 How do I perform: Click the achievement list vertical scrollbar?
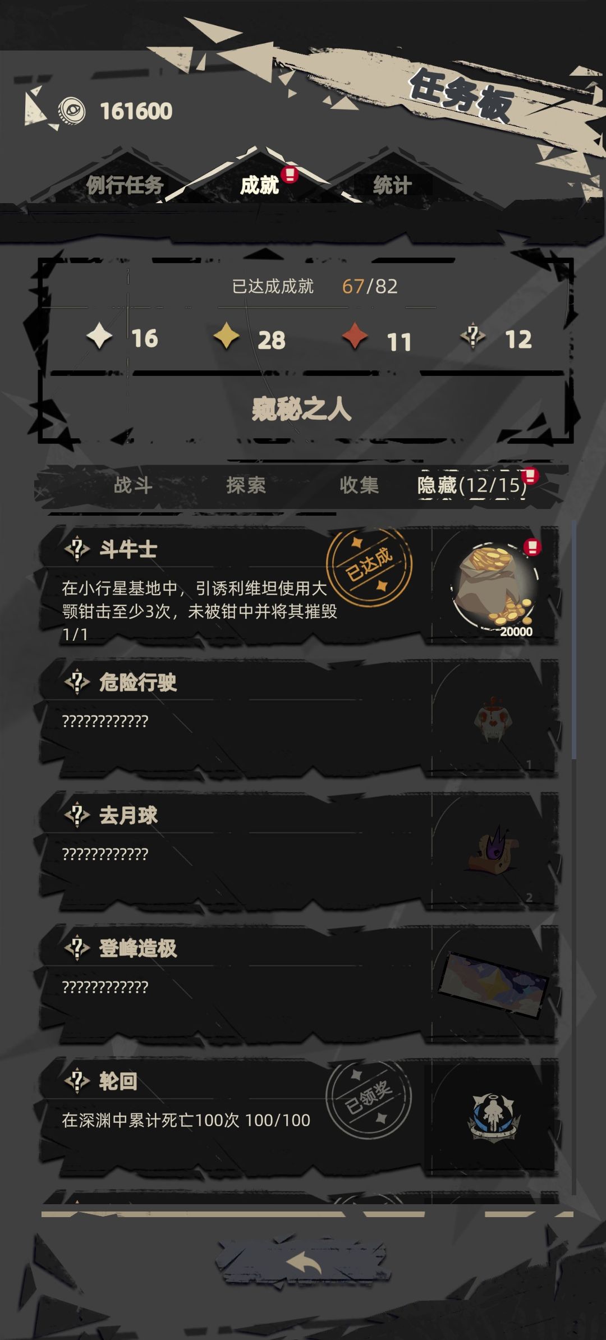(x=573, y=640)
